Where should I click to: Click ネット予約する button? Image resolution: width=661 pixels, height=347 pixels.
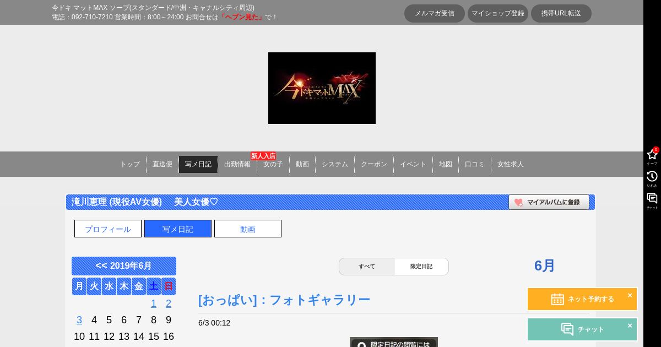(x=582, y=299)
